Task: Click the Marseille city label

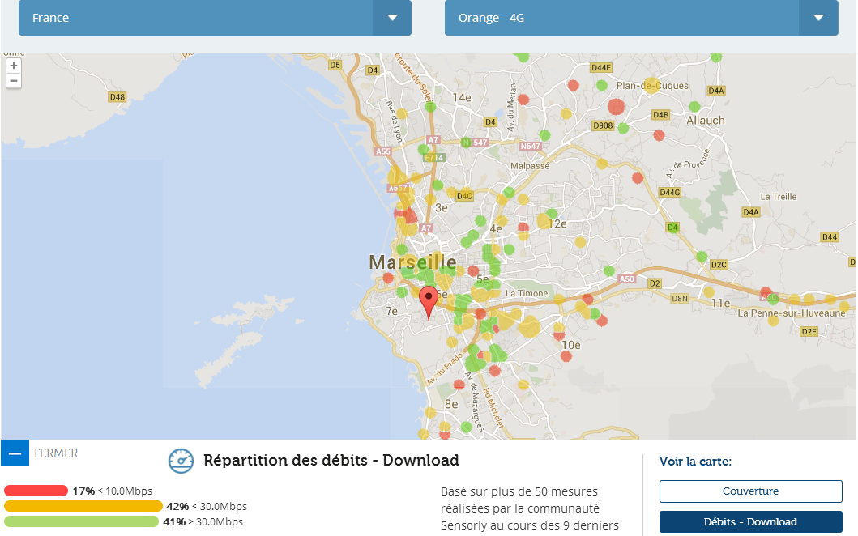Action: click(412, 262)
